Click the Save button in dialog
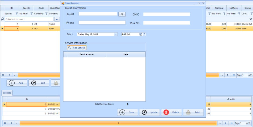 coord(128,112)
